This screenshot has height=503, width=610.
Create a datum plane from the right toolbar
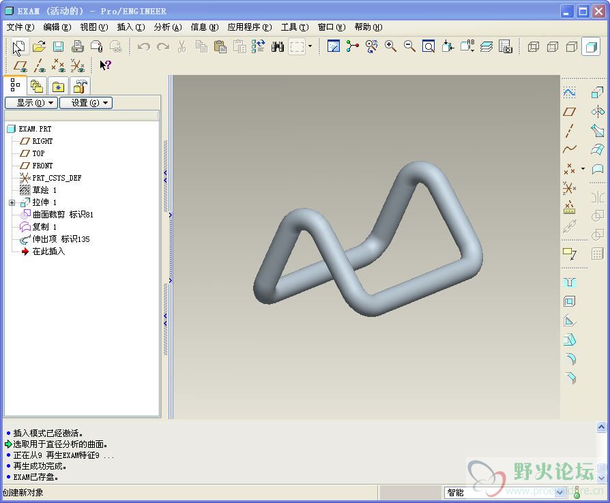pyautogui.click(x=569, y=112)
